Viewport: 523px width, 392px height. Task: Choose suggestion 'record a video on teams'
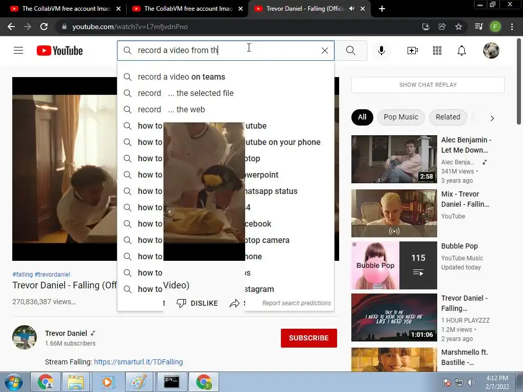(225, 77)
